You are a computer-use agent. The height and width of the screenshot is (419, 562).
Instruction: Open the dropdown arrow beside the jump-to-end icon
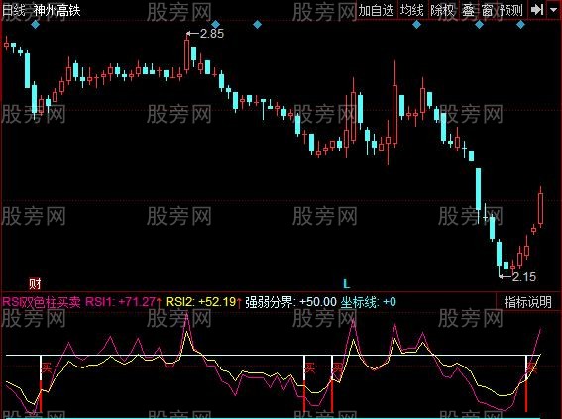[x=554, y=10]
